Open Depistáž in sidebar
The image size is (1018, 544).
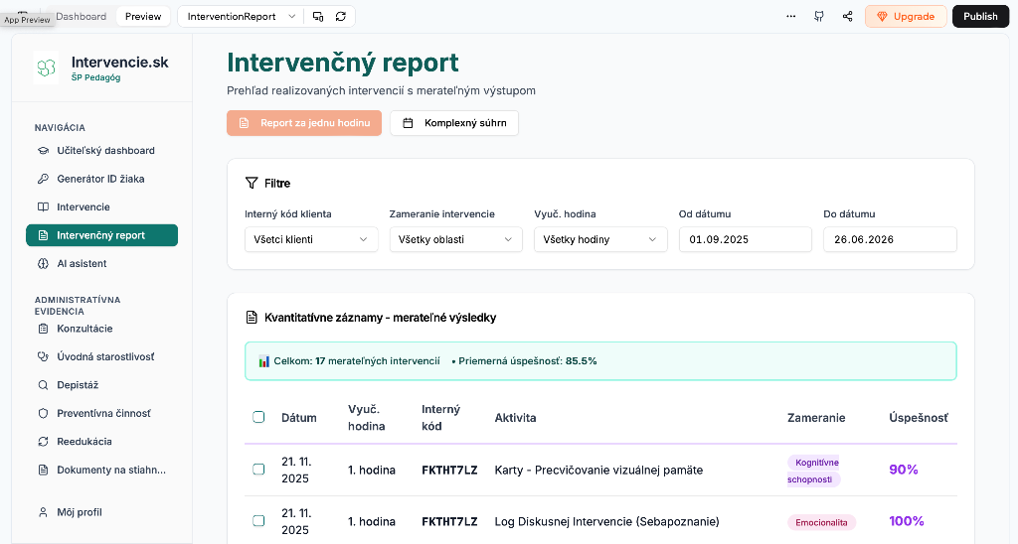pos(102,385)
